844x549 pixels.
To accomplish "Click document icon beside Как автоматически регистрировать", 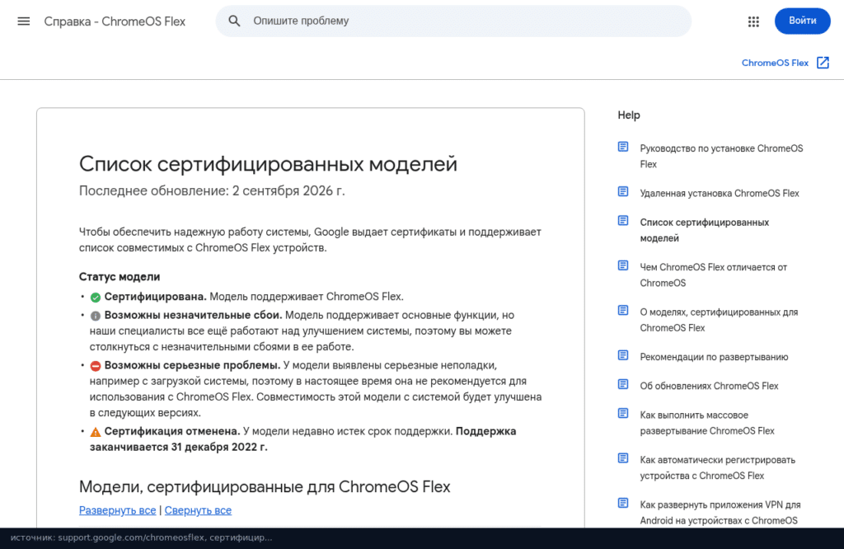I will 623,458.
